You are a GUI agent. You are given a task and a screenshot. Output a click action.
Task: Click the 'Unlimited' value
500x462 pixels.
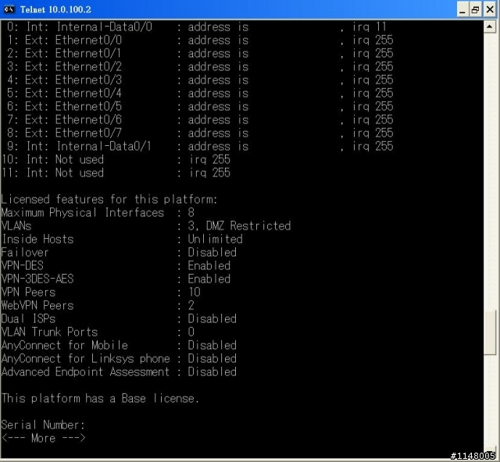pos(216,240)
